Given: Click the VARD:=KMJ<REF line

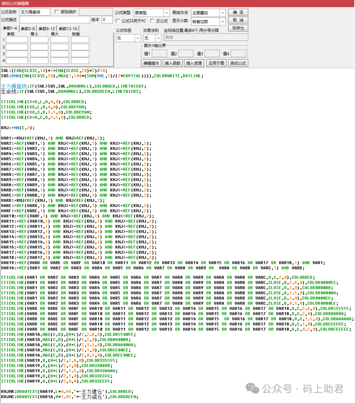Looking at the screenshot, I should pyautogui.click(x=53, y=201).
